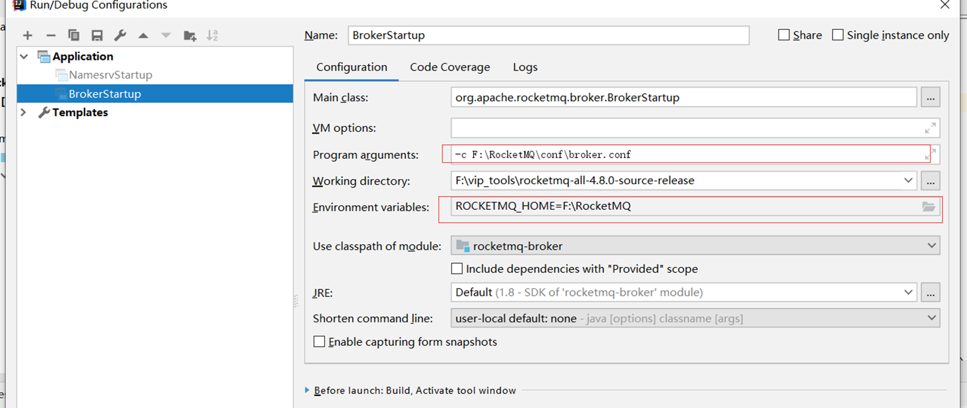Expand the Templates tree node
This screenshot has width=967, height=408.
point(24,112)
